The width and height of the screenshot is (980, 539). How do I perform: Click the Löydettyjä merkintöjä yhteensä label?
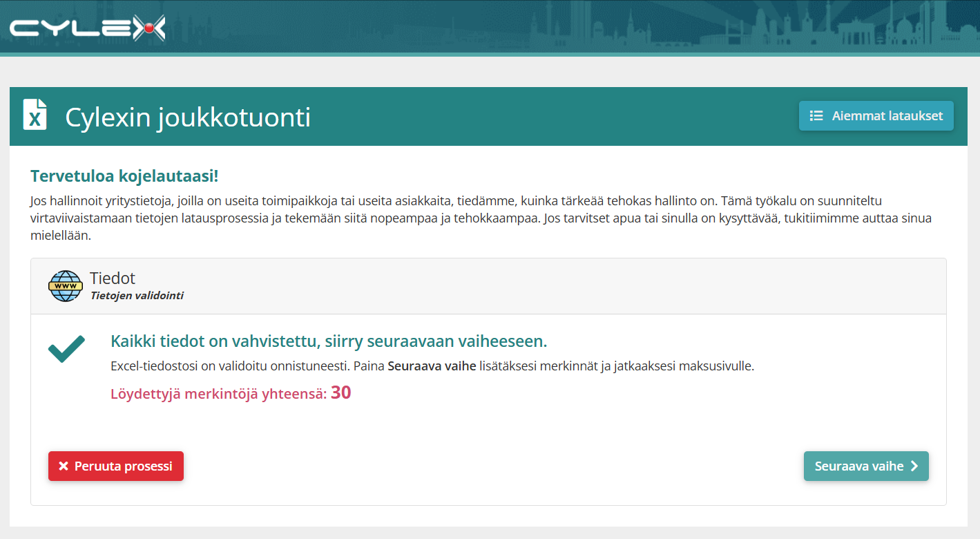[218, 395]
